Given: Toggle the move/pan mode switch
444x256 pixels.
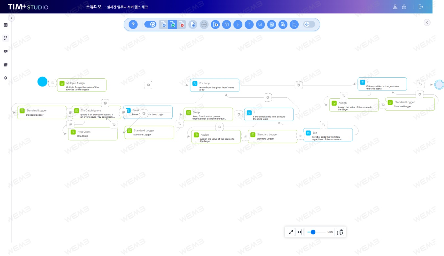Looking at the screenshot, I should click(309, 24).
